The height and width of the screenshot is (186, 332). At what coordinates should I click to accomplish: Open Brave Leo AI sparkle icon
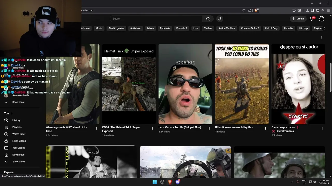[323, 10]
